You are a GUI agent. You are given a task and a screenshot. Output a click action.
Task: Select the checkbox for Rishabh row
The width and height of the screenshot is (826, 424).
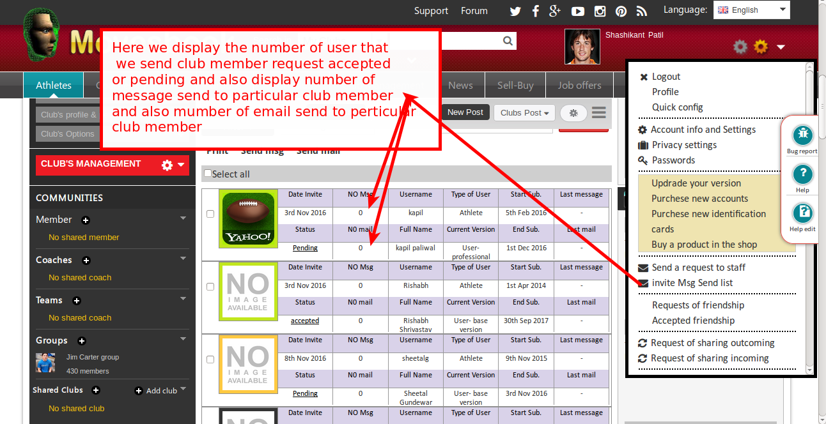coord(210,287)
